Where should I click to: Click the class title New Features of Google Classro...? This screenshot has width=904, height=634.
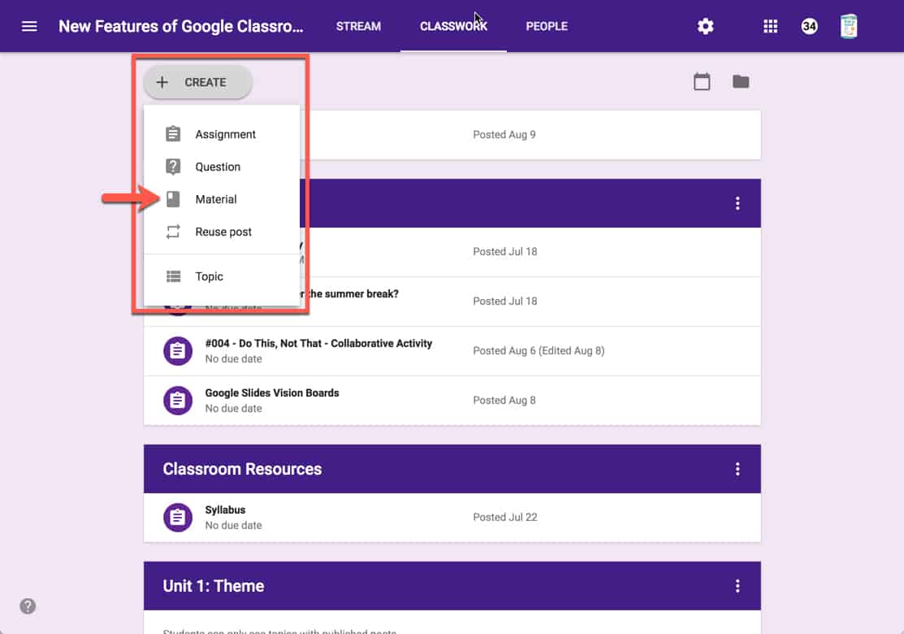181,27
